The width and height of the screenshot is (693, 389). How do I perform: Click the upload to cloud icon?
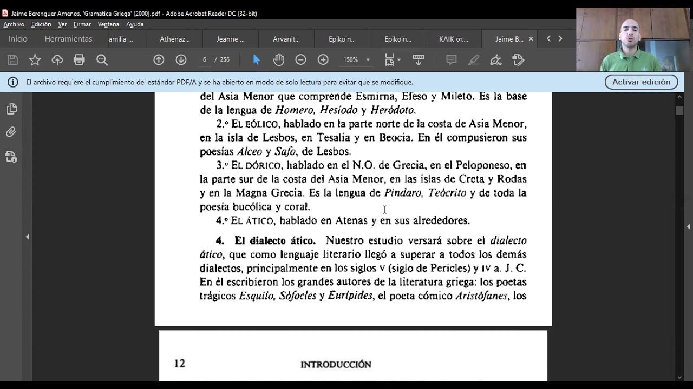tap(57, 60)
